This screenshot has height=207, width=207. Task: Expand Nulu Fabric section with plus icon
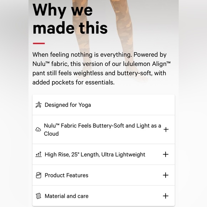pos(166,130)
